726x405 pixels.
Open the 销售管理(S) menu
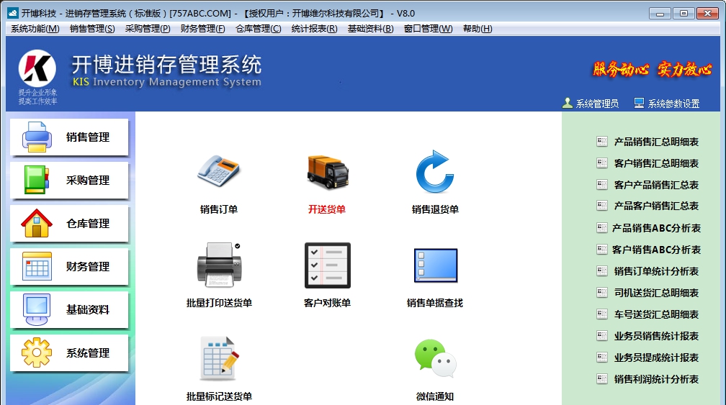click(92, 29)
